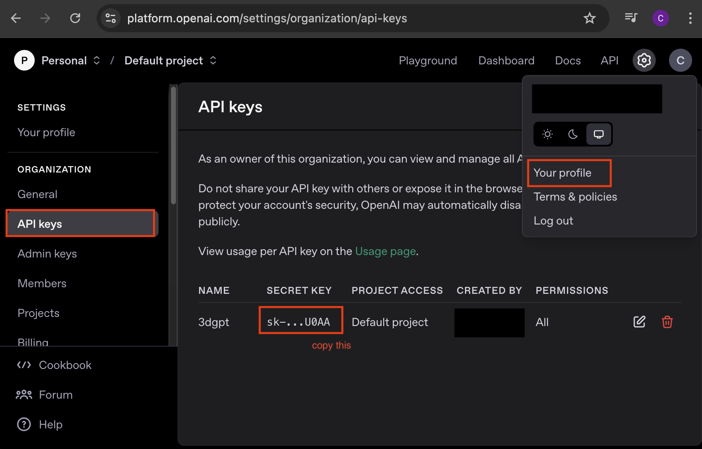Open Dashboard in the top navigation
The width and height of the screenshot is (702, 449).
coord(506,61)
